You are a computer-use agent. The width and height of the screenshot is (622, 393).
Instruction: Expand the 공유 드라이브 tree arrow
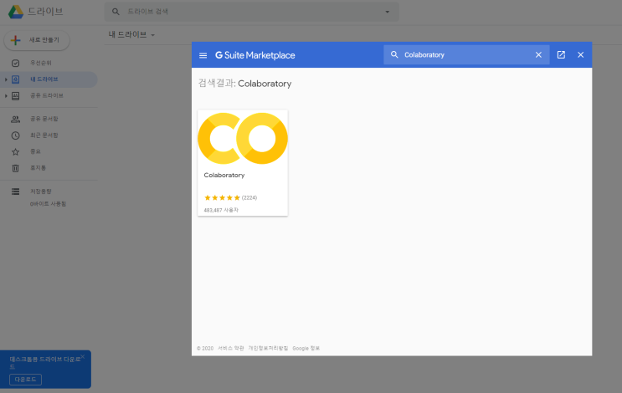point(6,96)
